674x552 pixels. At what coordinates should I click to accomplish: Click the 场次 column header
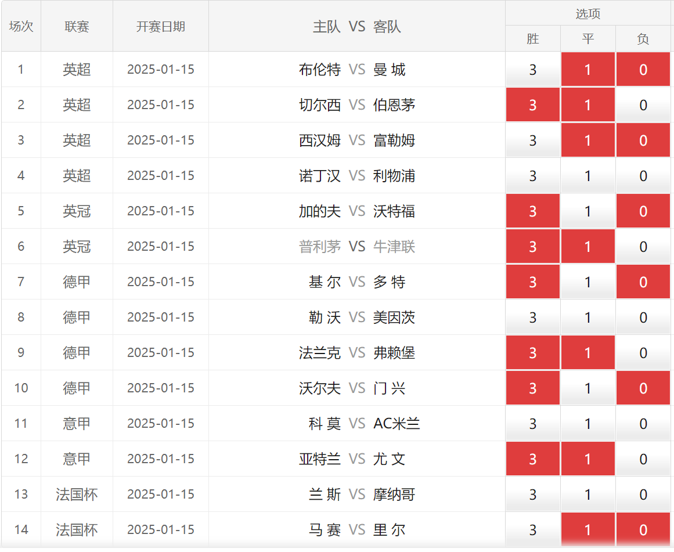click(21, 26)
